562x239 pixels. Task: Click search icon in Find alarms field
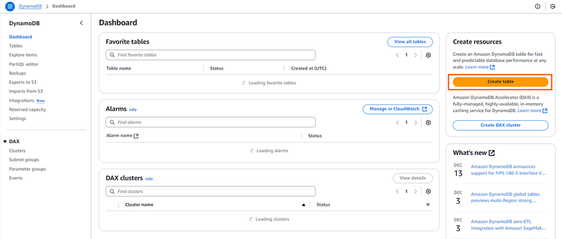click(112, 123)
